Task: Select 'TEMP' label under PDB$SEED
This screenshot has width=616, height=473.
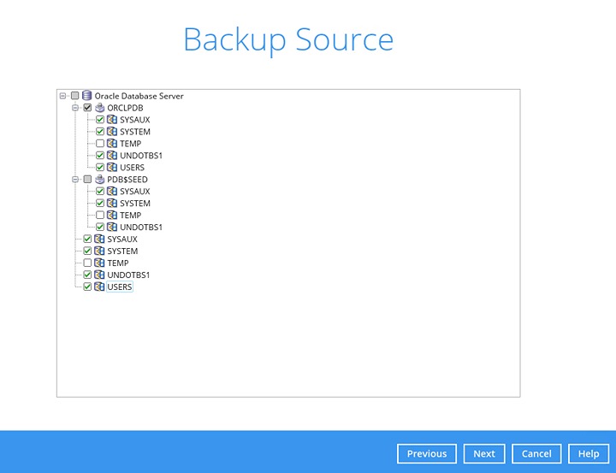Action: pos(130,216)
